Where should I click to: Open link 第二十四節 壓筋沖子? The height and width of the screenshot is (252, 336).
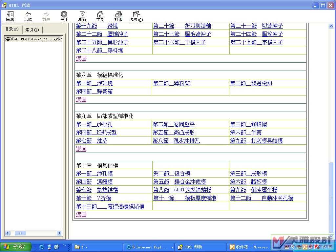click(x=257, y=34)
